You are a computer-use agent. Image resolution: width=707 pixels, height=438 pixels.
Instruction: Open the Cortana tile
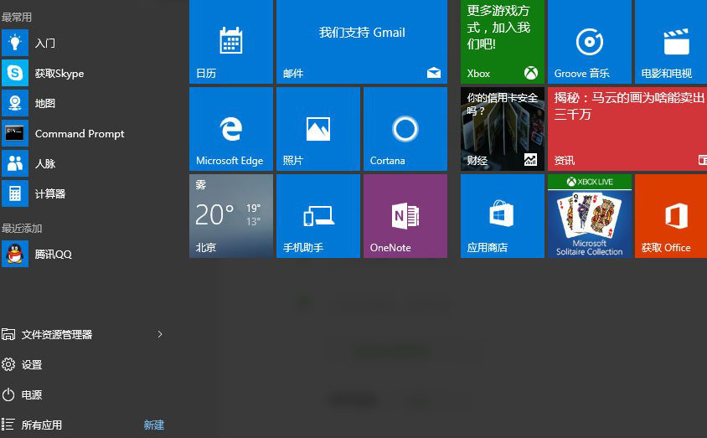pyautogui.click(x=405, y=129)
